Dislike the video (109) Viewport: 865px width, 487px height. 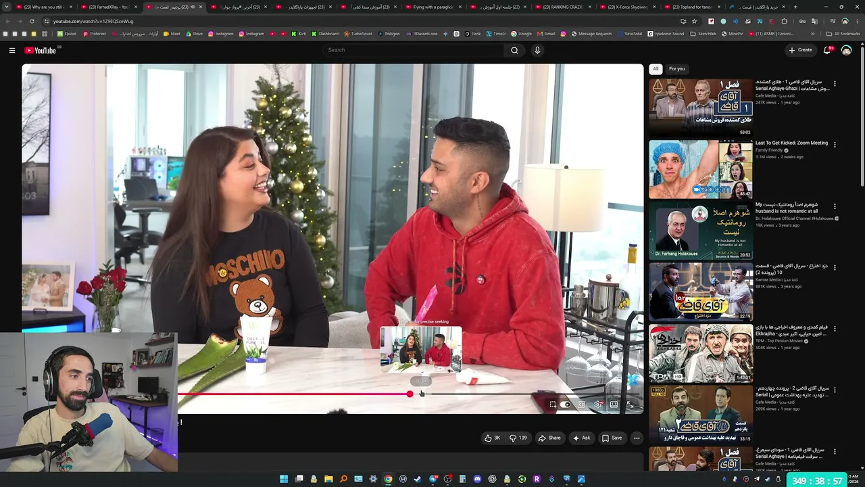(x=518, y=438)
